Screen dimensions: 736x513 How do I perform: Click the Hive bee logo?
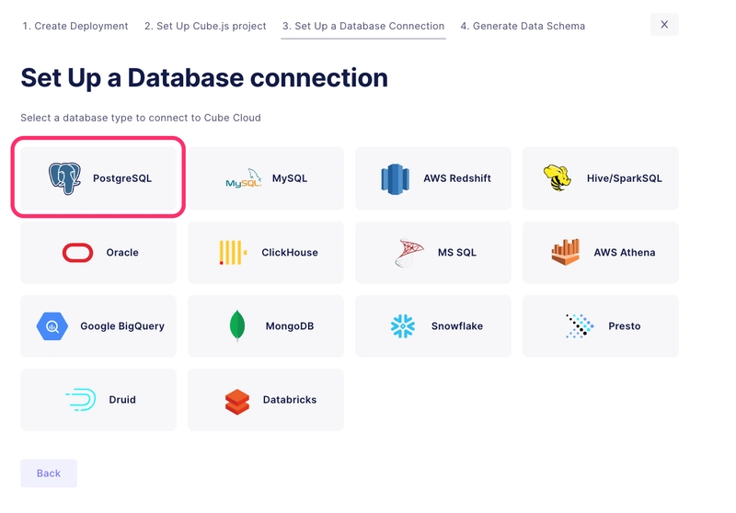(558, 178)
